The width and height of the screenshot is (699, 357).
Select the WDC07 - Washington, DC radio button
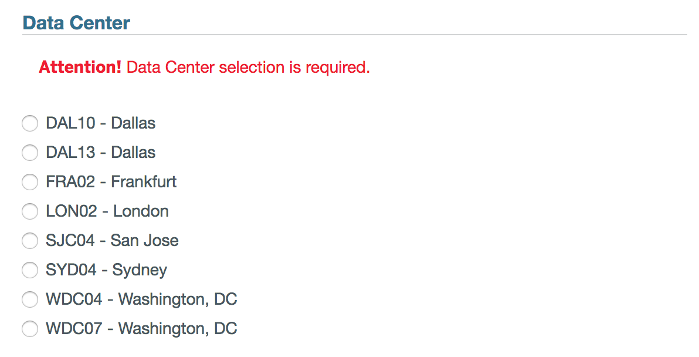(x=29, y=329)
